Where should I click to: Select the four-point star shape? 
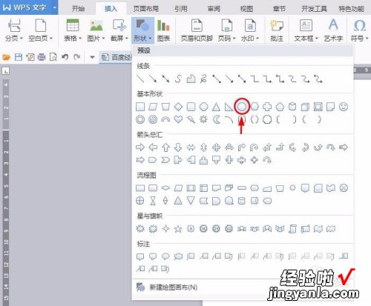click(x=165, y=229)
